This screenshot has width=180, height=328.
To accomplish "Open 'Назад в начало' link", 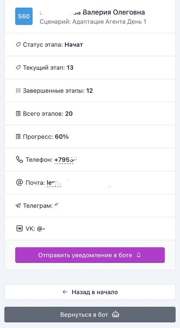I will click(x=90, y=292).
